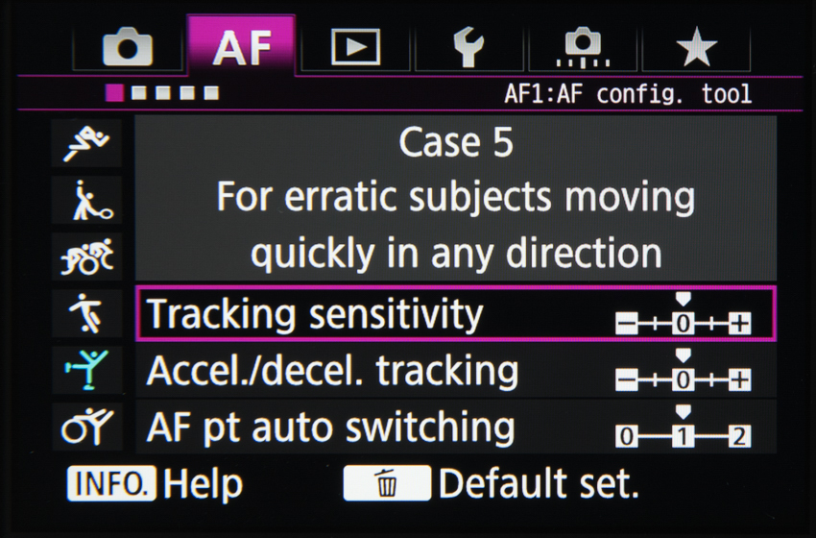Screen dimensions: 816x538
Task: Click the Case 5 description panel
Action: point(455,199)
